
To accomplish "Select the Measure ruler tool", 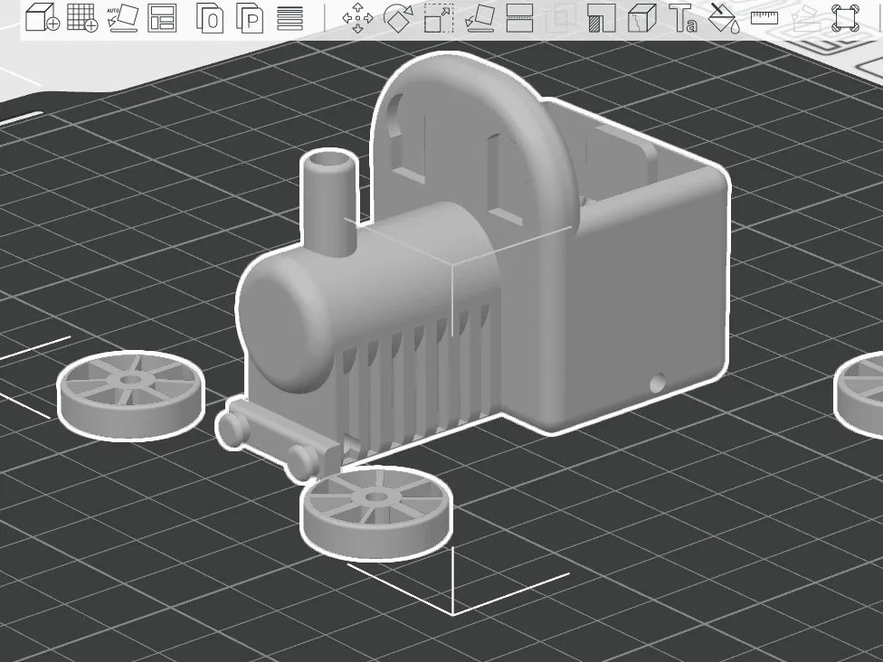I will (764, 18).
